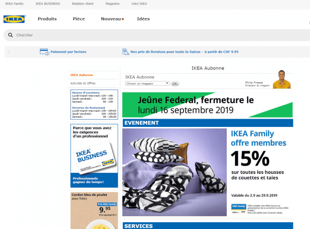Click the IKEA Business card image

tap(94, 156)
